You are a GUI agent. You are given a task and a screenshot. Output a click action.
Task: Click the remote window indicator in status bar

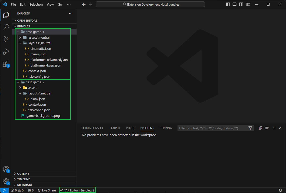tap(4, 190)
